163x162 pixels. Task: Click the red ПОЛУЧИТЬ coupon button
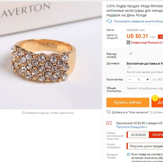[x=156, y=135]
